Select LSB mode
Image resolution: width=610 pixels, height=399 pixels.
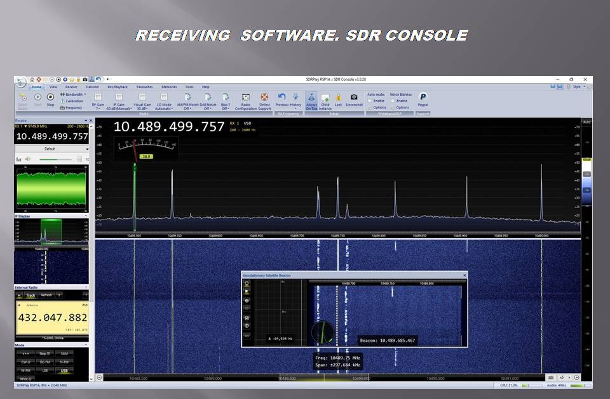pos(45,370)
